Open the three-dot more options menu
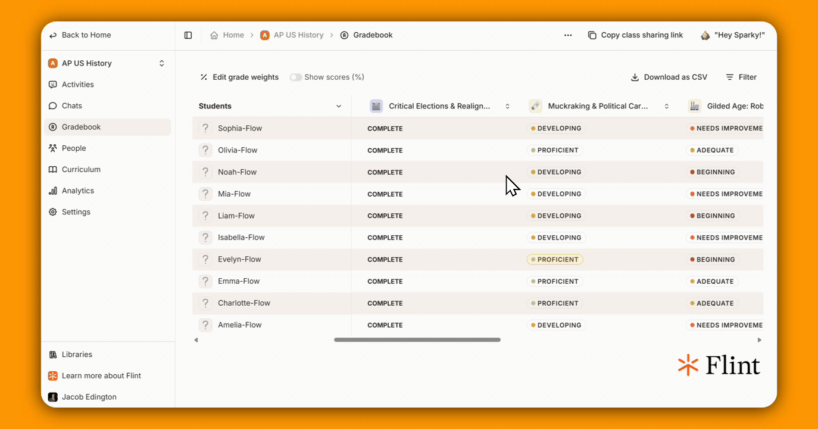818x429 pixels. click(568, 35)
